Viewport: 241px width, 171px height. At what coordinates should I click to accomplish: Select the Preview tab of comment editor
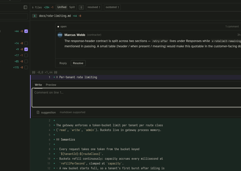tap(51, 85)
